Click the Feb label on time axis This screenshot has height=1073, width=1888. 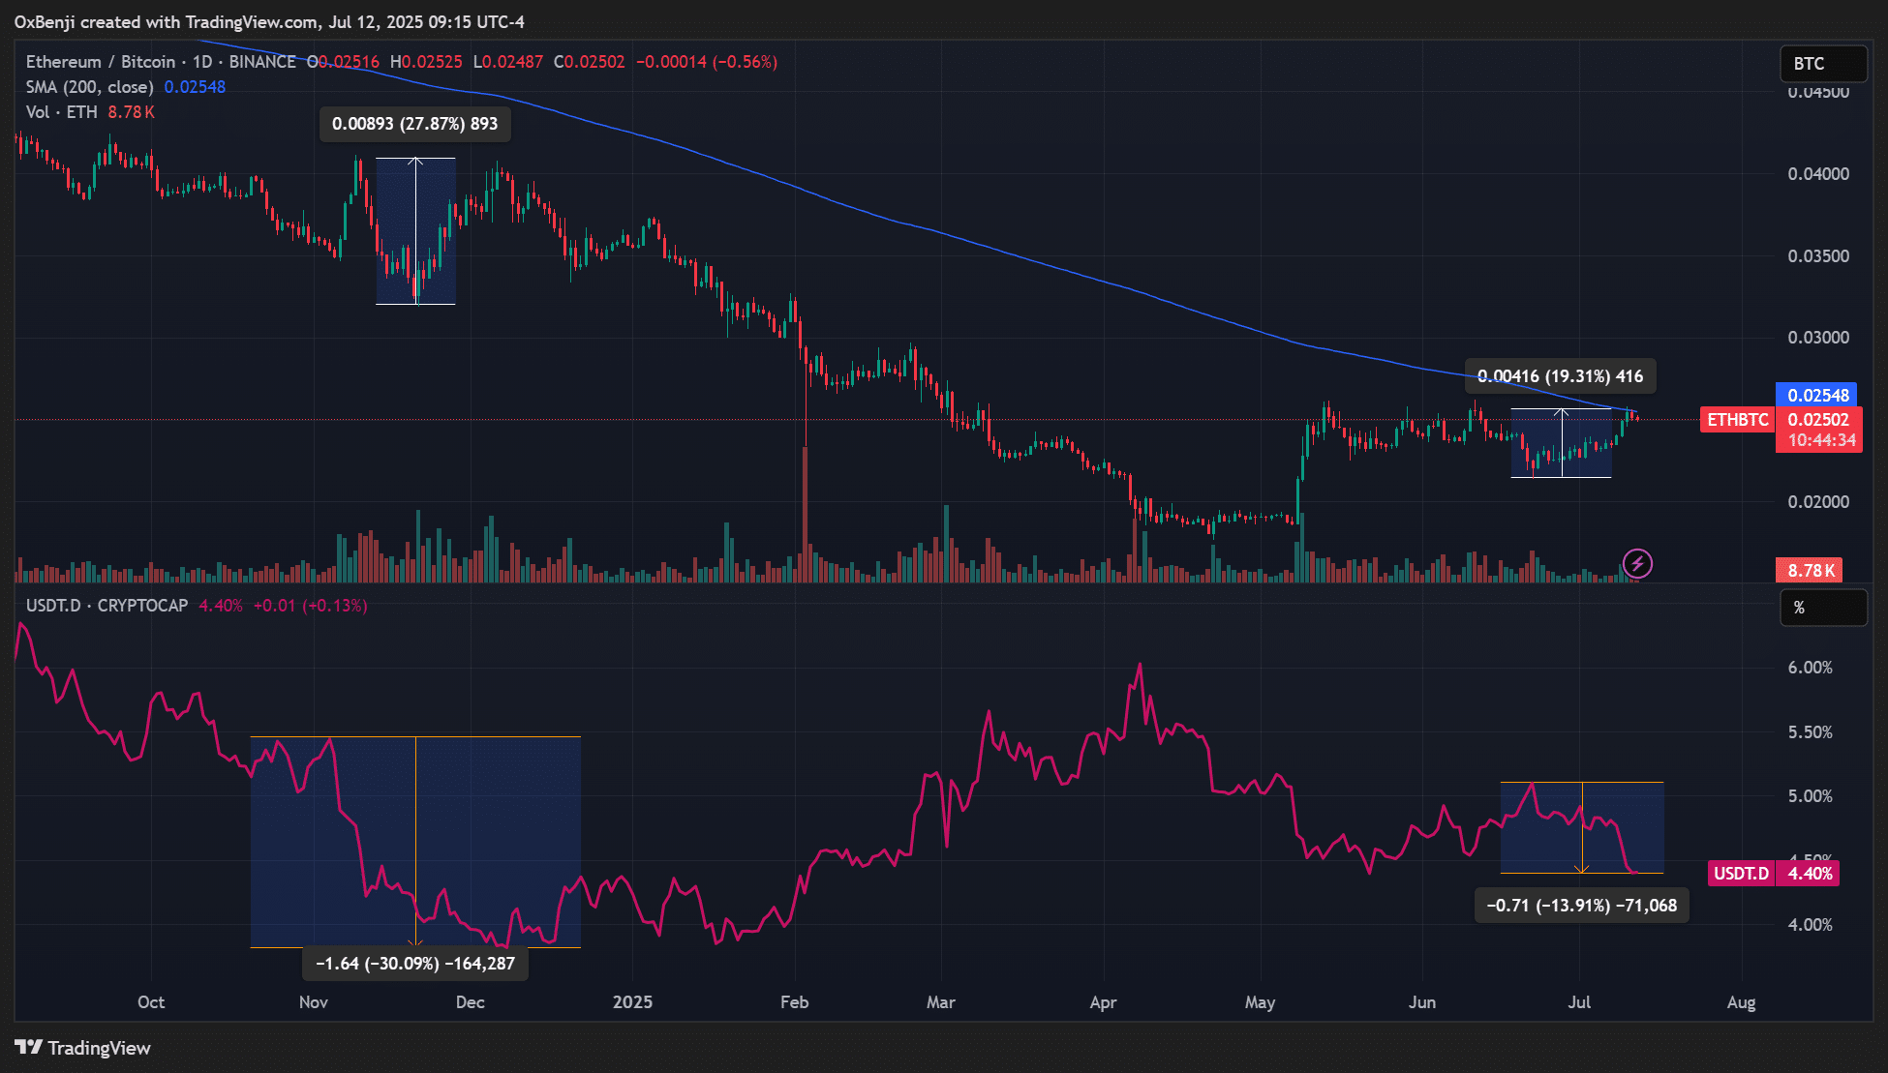[794, 1002]
